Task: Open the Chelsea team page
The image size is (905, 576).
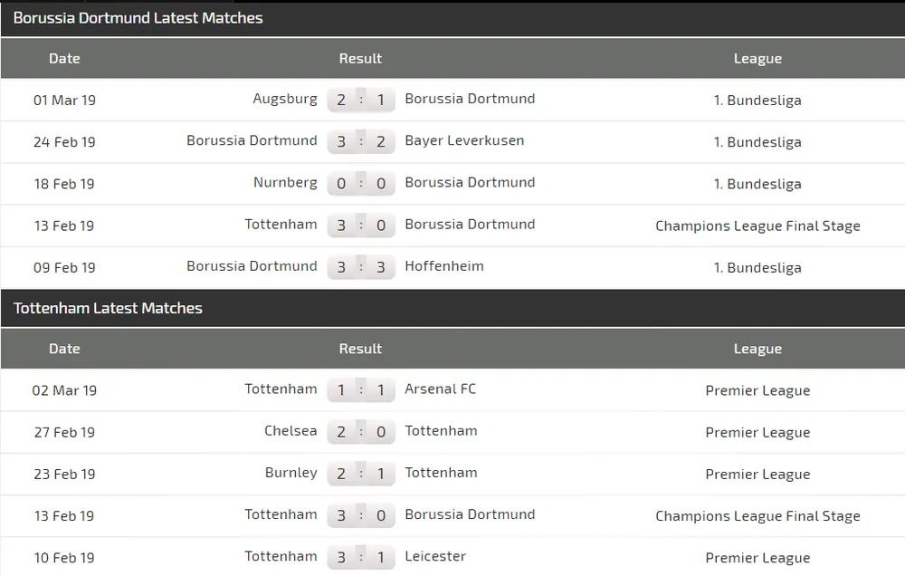Action: click(291, 431)
